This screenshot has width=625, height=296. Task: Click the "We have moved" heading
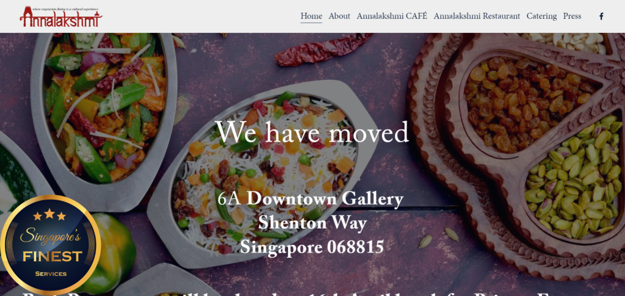click(312, 132)
